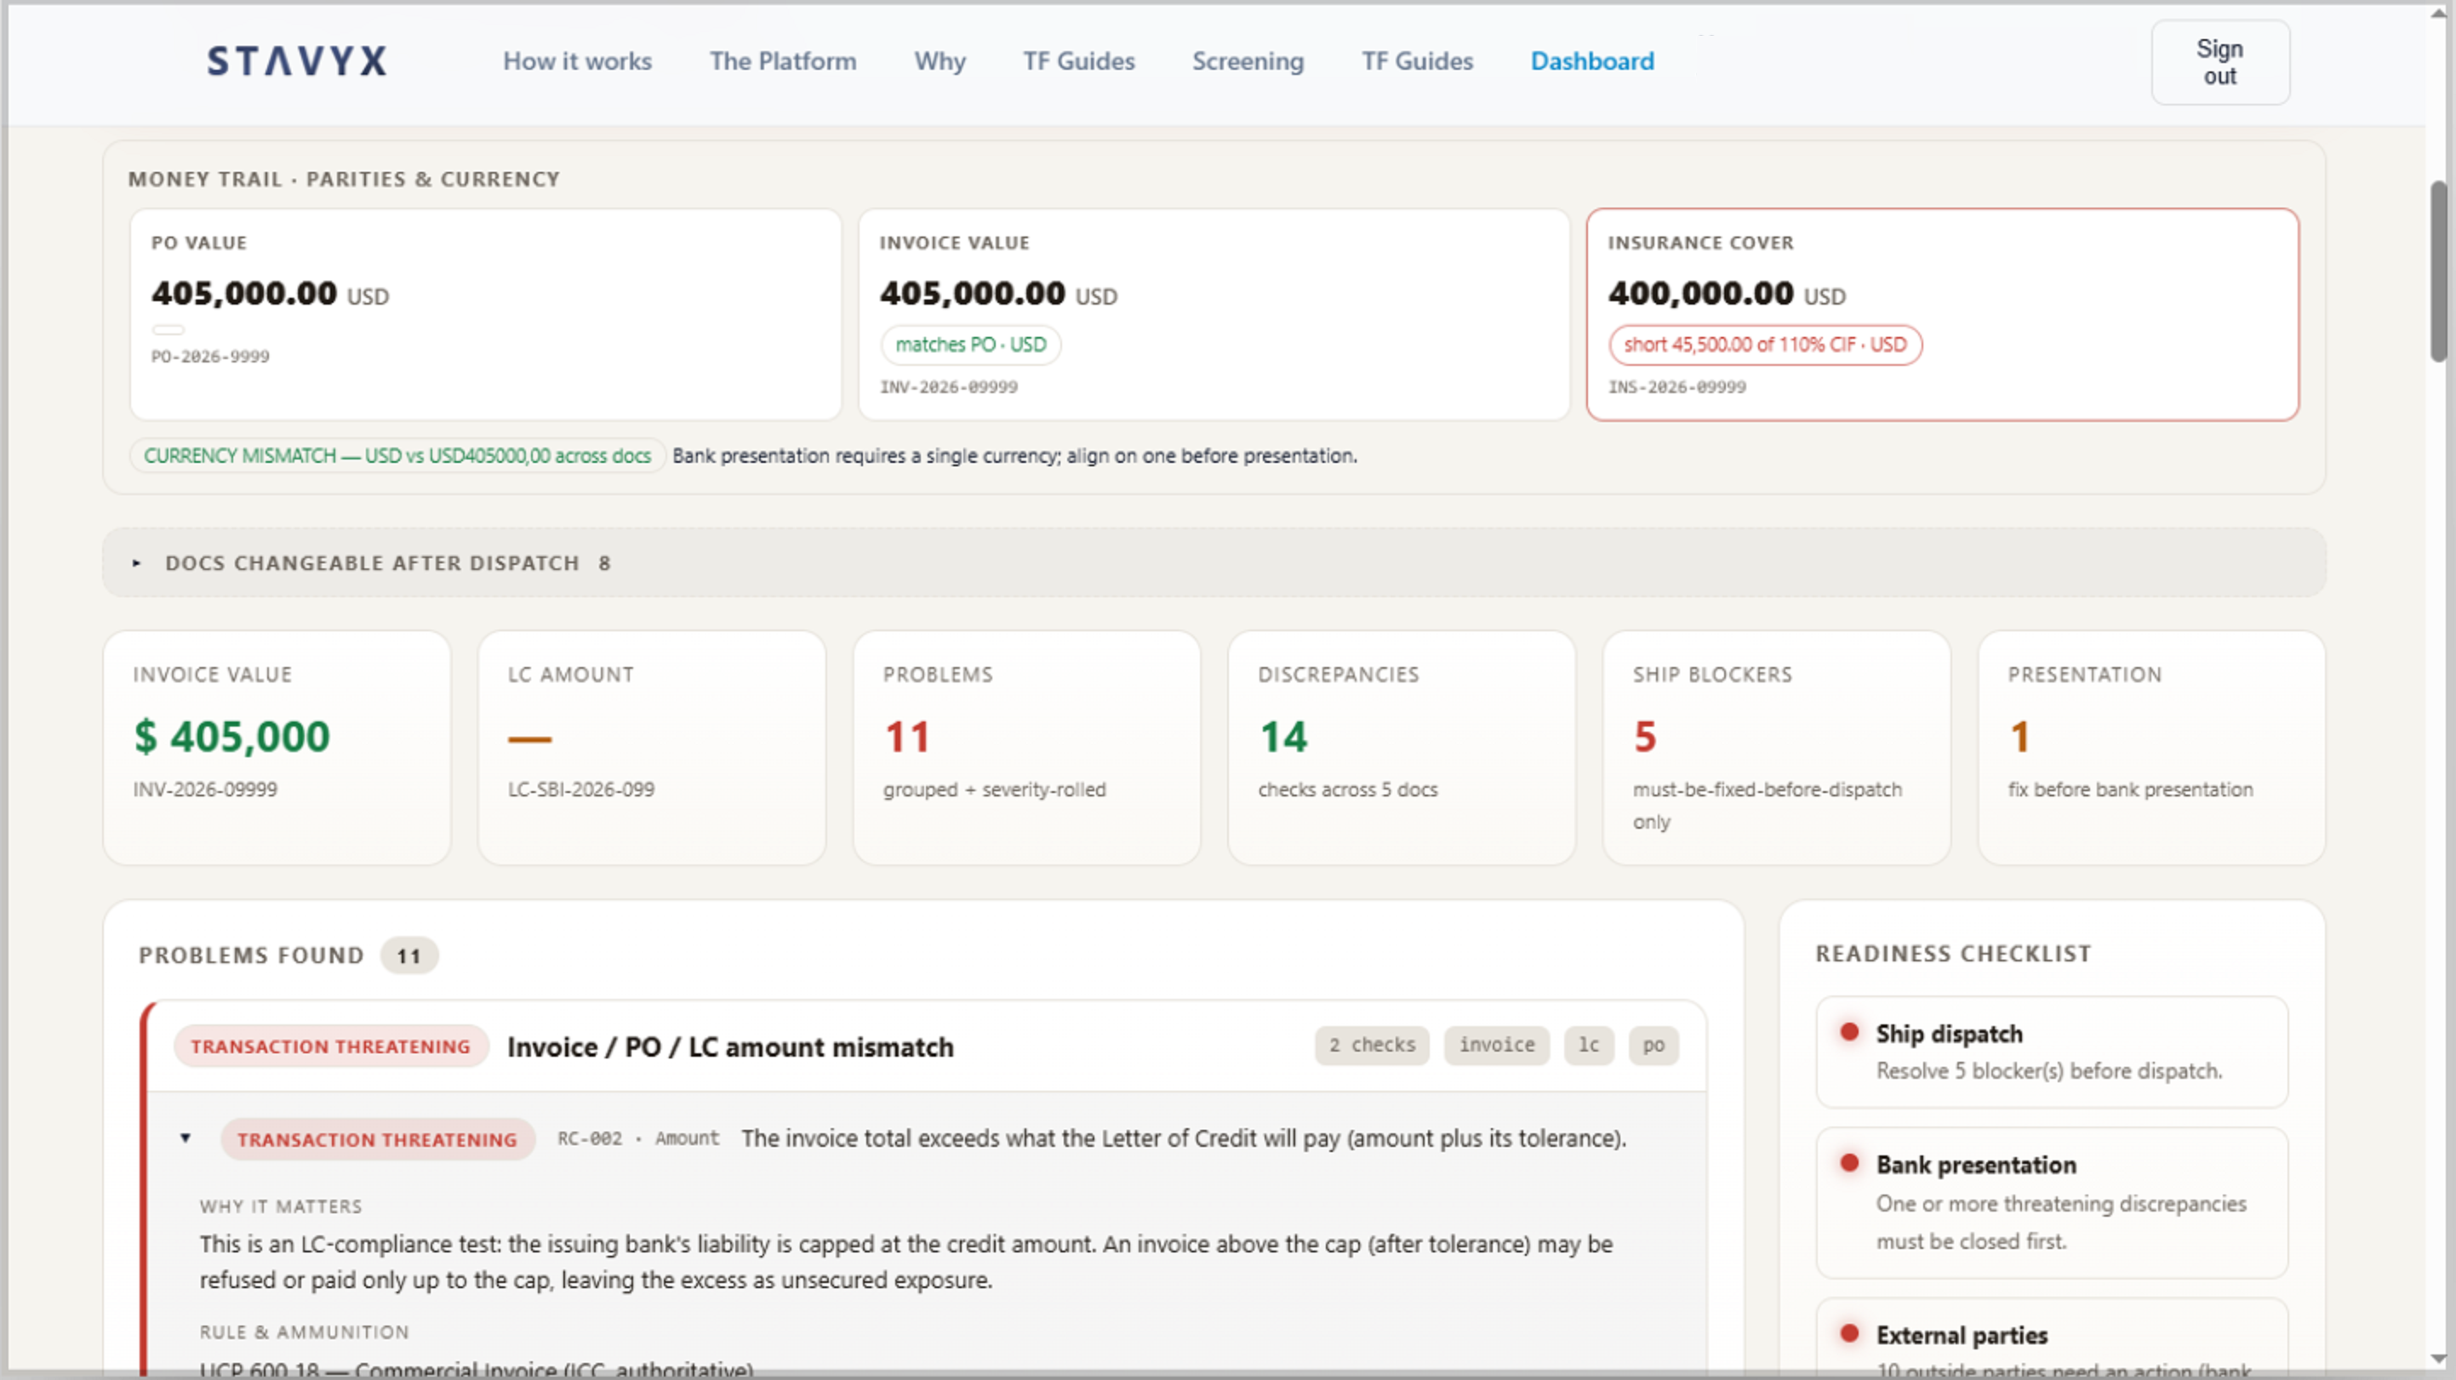
Task: Select the Invoice Value 405,000.00 card
Action: [x=1214, y=315]
